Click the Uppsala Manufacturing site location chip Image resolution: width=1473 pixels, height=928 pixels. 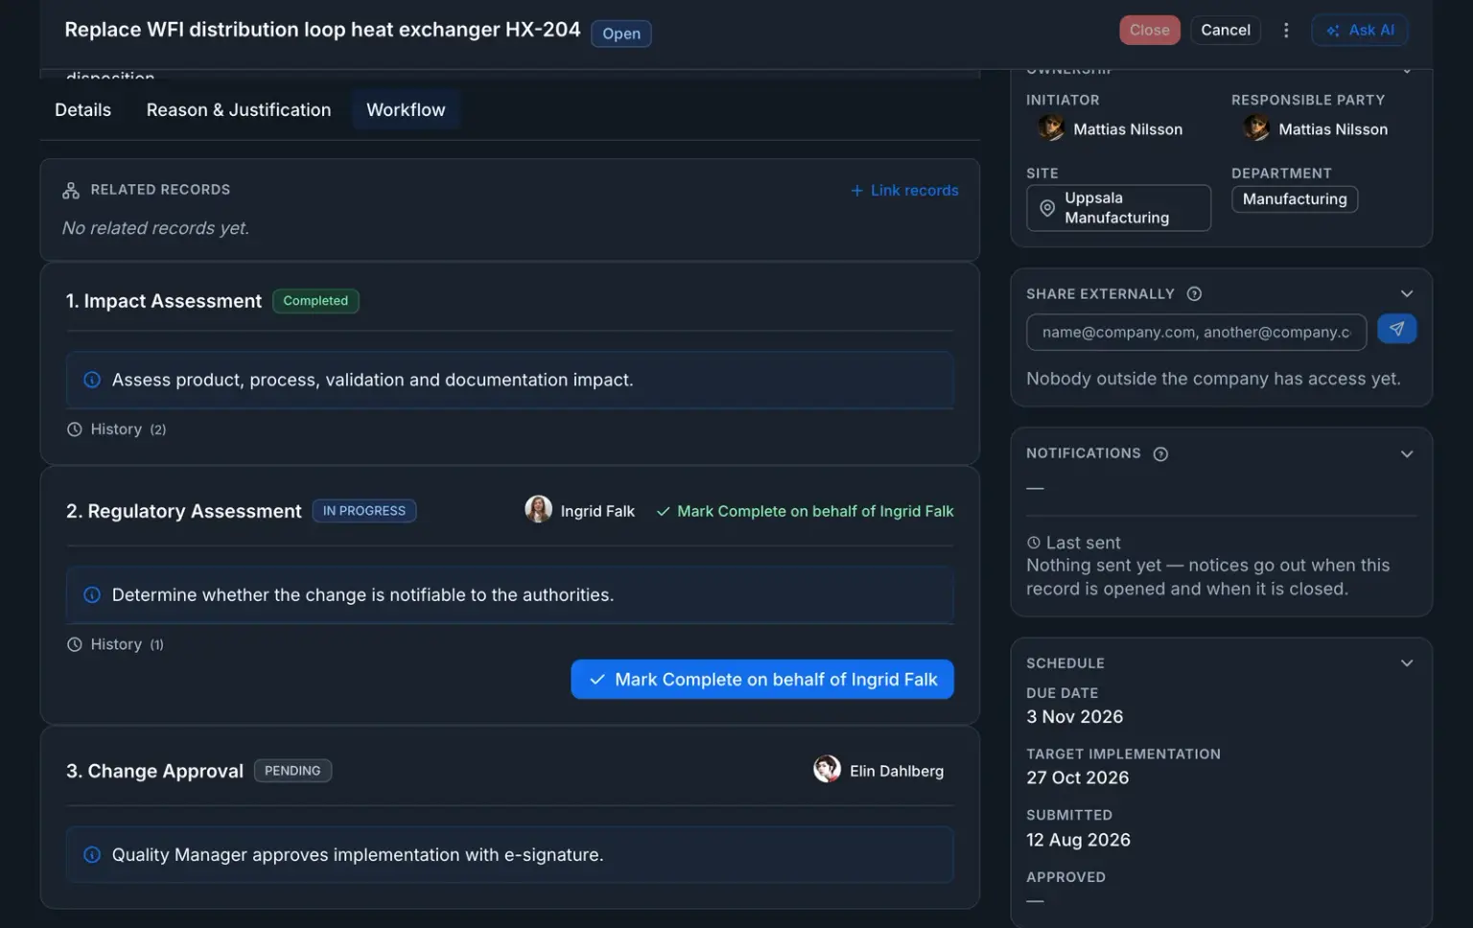coord(1118,208)
